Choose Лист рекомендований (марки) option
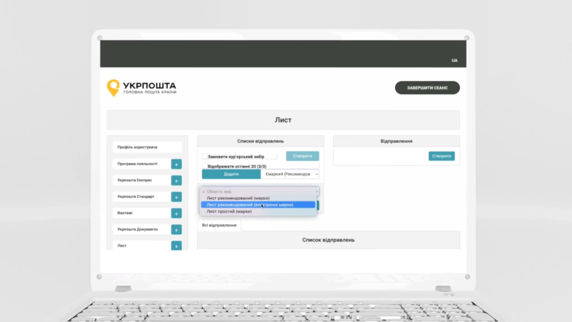 tap(258, 198)
